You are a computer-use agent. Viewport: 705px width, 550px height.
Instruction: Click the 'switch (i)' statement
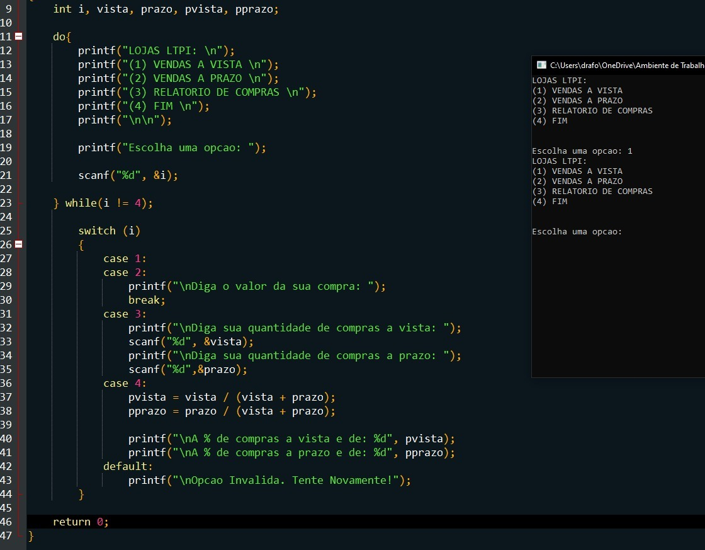[x=110, y=231]
